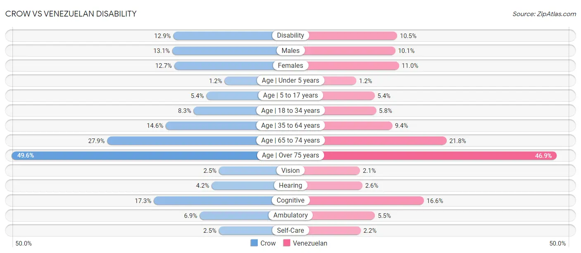Image resolution: width=581 pixels, height=253 pixels.
Task: Click the Ambulatory row label
Action: (x=290, y=215)
